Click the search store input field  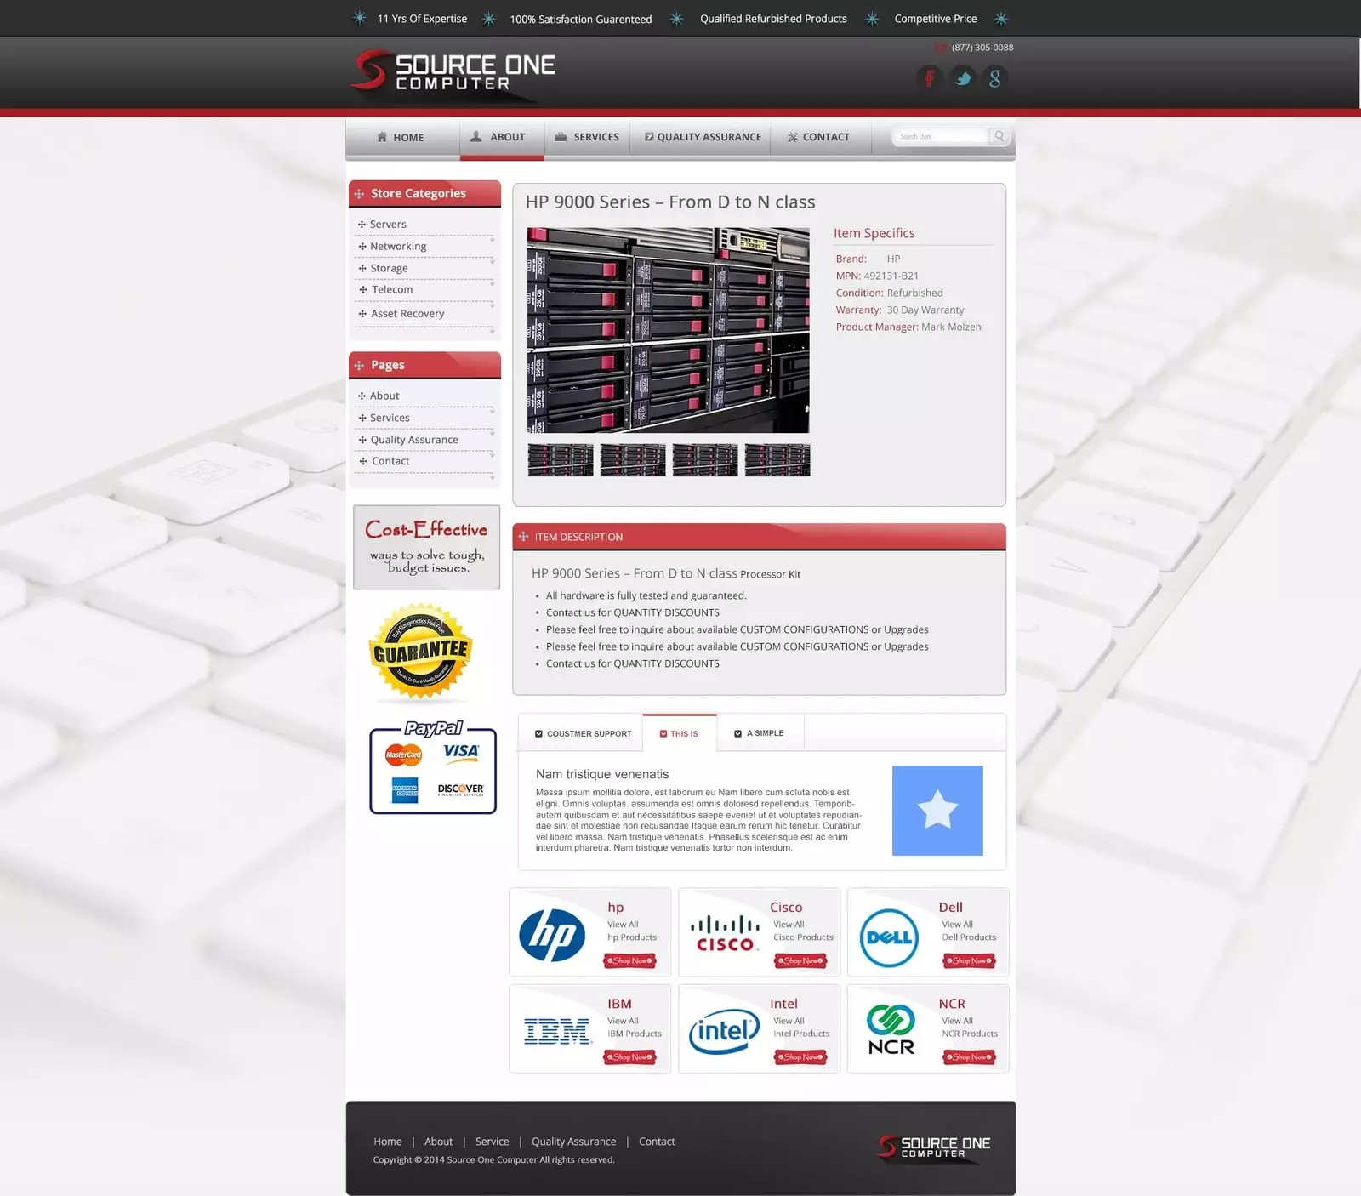942,136
